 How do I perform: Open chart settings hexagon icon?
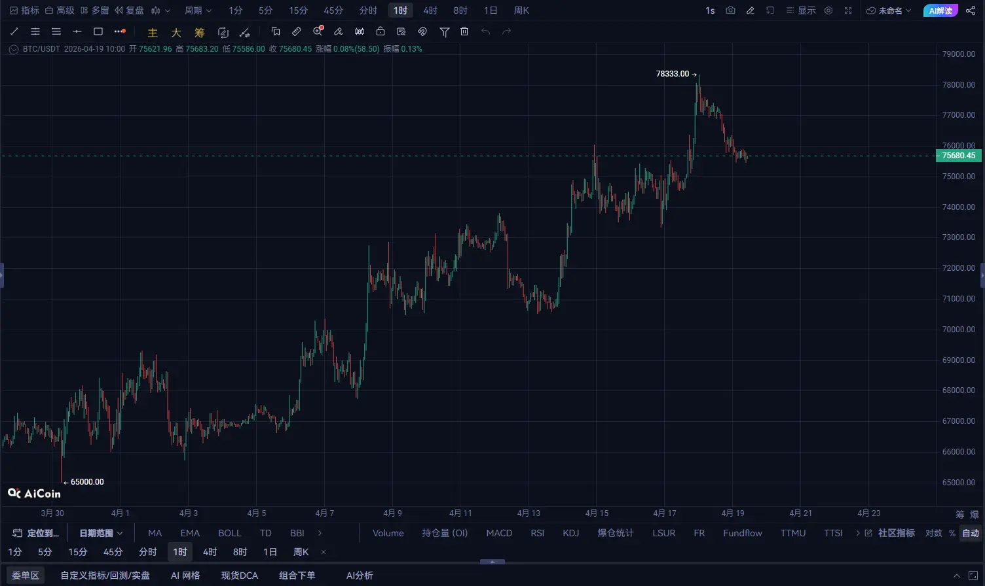click(x=828, y=10)
